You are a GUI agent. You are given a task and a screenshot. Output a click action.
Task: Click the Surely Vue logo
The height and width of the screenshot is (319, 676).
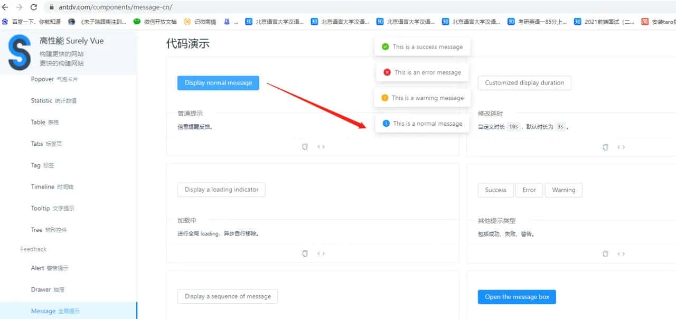tap(19, 52)
